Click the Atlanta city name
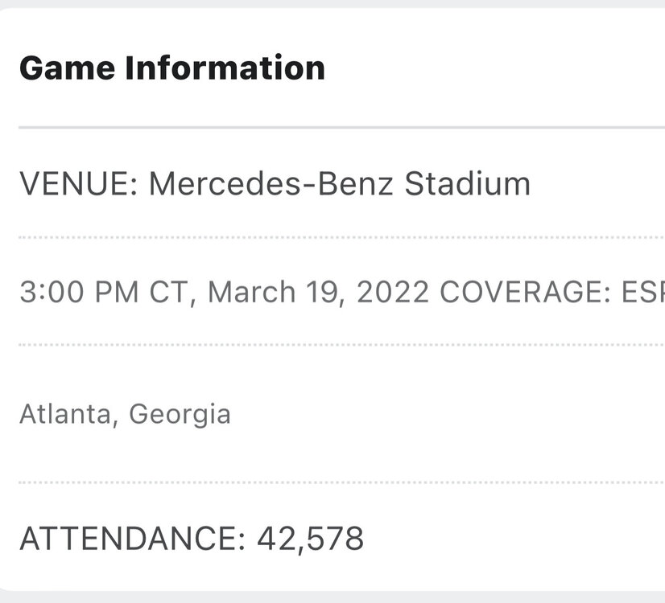The width and height of the screenshot is (665, 603). pyautogui.click(x=64, y=414)
